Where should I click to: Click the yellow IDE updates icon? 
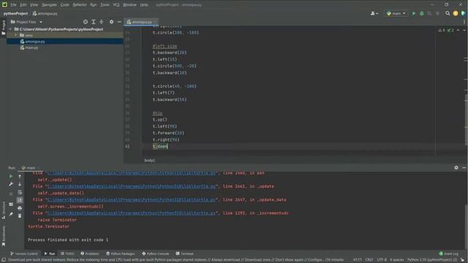point(456,13)
